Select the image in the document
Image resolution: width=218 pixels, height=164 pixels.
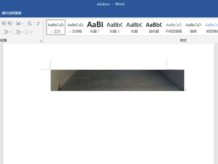click(117, 80)
